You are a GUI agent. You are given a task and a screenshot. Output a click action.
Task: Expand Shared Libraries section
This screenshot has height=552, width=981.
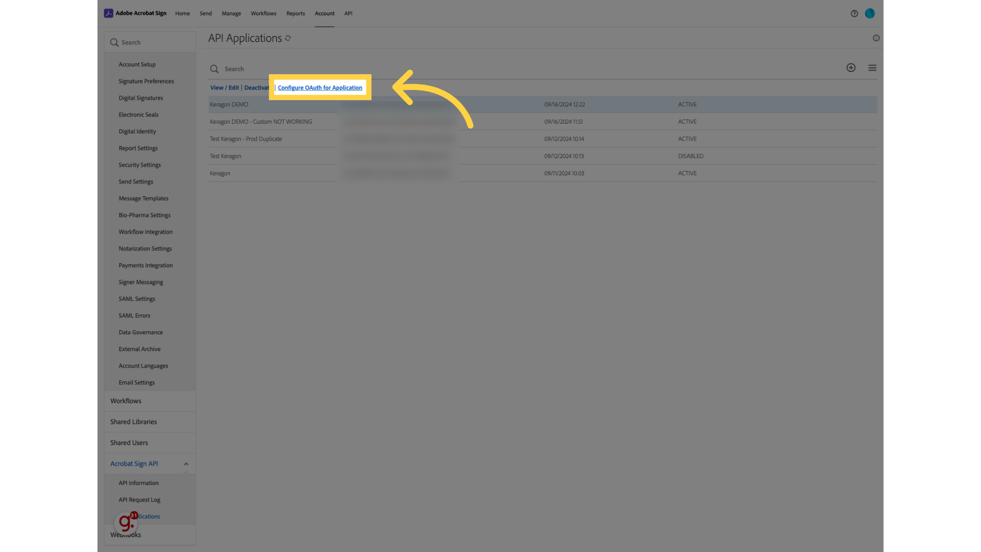(x=150, y=422)
